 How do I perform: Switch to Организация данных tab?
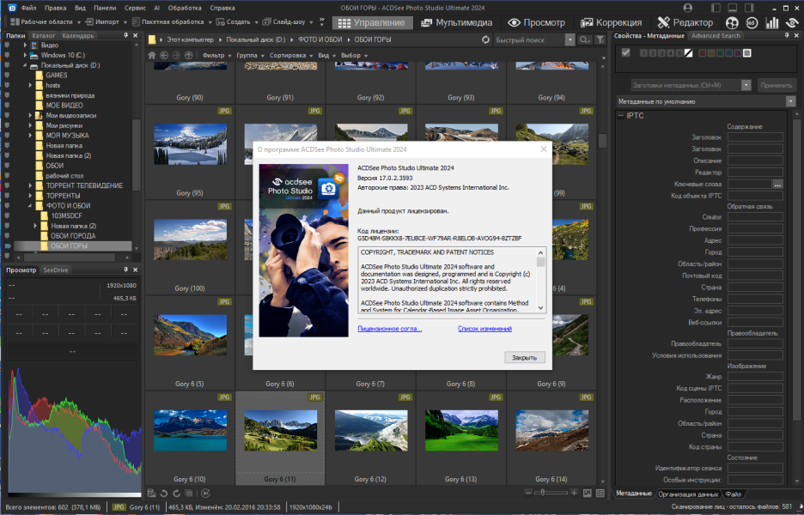(x=687, y=494)
